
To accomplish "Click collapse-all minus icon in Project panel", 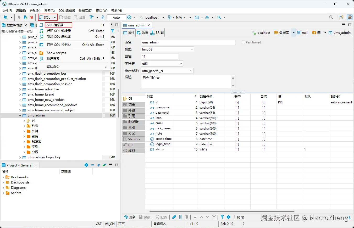I will pyautogui.click(x=92, y=165).
